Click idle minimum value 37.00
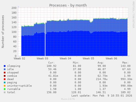 pos(77,69)
